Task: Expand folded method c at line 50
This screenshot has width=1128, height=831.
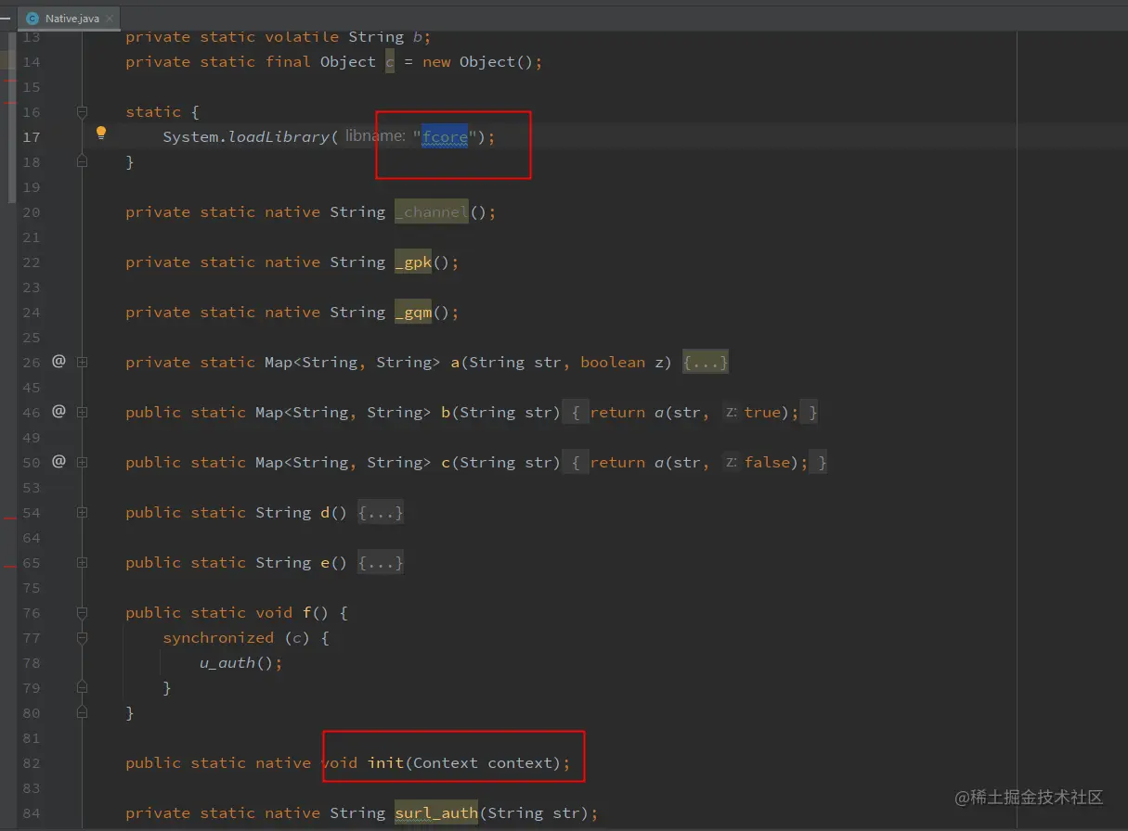Action: pyautogui.click(x=82, y=462)
